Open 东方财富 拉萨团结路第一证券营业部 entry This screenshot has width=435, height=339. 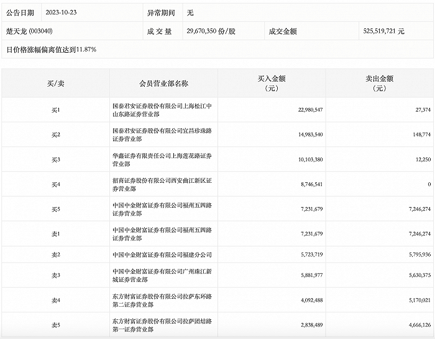tap(162, 325)
